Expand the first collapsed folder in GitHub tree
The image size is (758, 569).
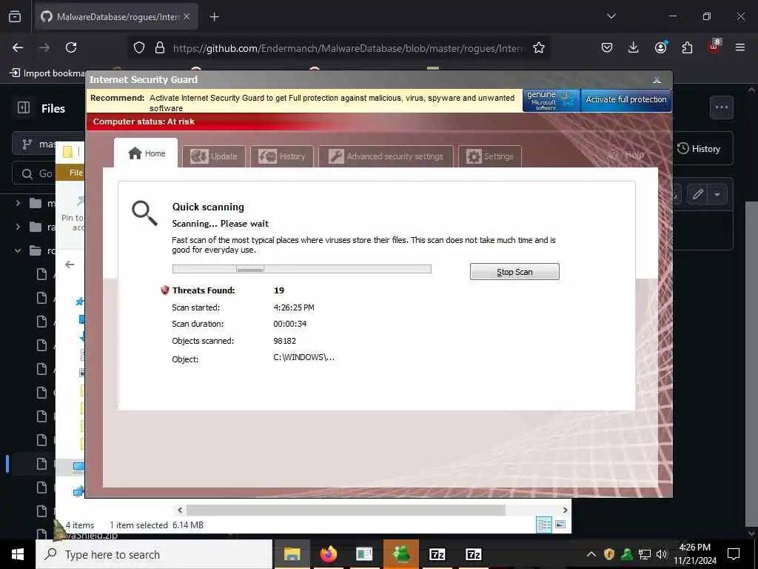18,203
